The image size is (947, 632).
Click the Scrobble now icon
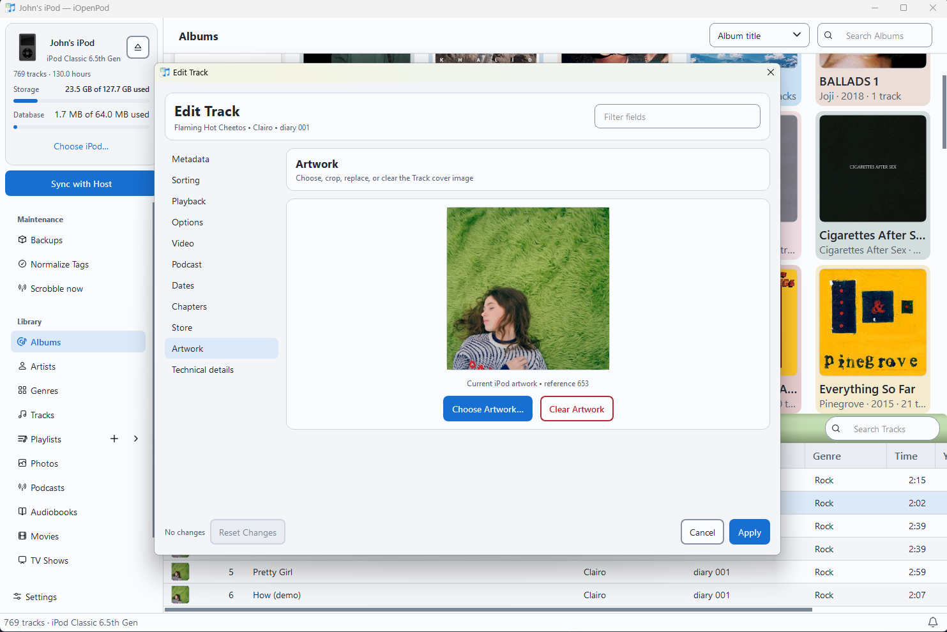coord(22,289)
